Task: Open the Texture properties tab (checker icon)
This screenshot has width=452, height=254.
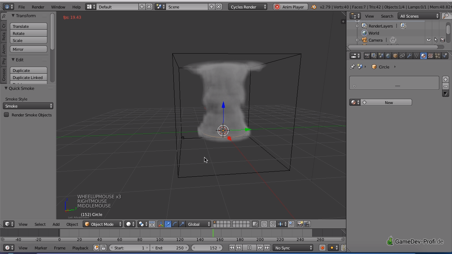Action: coord(430,56)
